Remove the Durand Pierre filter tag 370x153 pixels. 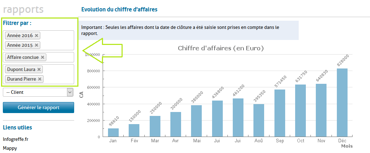coord(40,79)
